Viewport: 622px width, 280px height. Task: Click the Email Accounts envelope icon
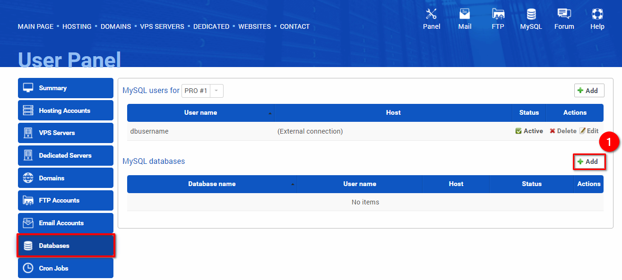coord(28,223)
